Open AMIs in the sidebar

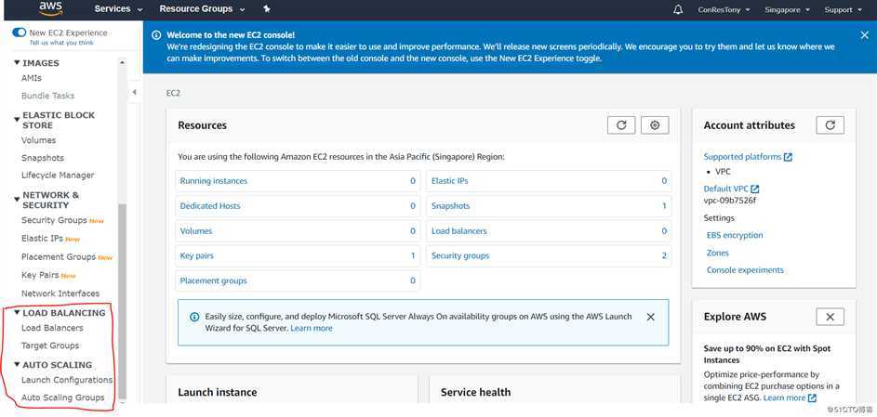(32, 78)
